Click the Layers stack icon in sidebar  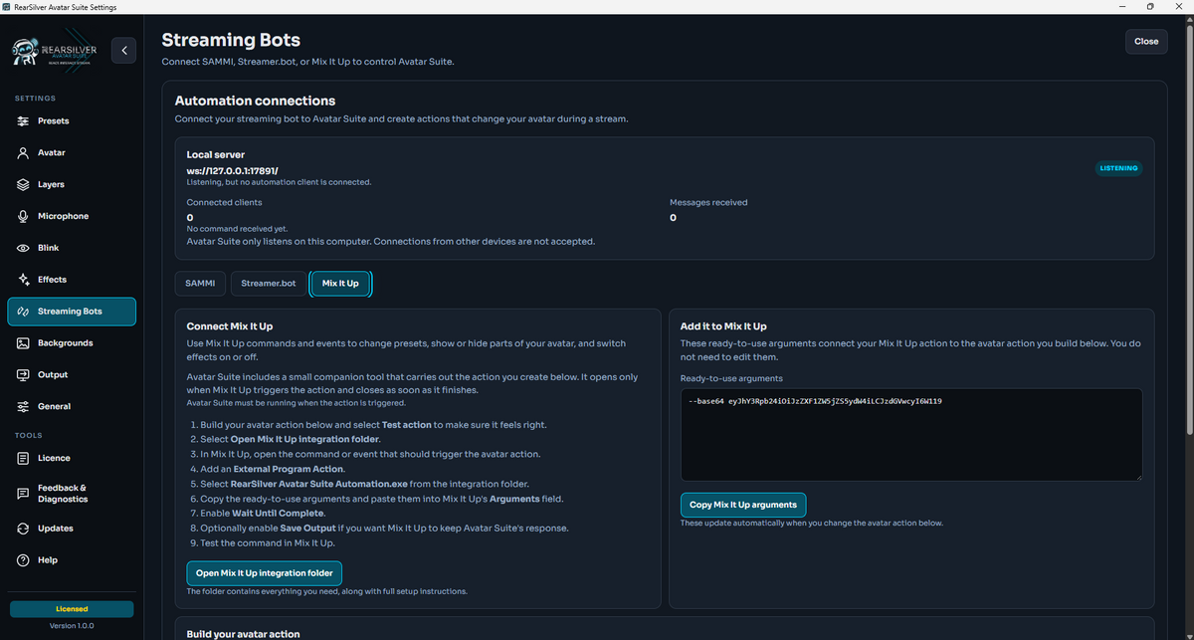point(23,185)
